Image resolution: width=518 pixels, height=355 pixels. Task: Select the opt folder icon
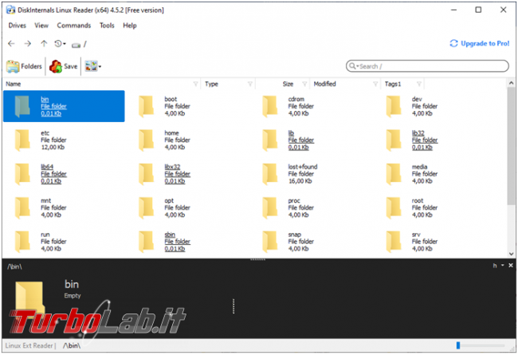pyautogui.click(x=146, y=207)
